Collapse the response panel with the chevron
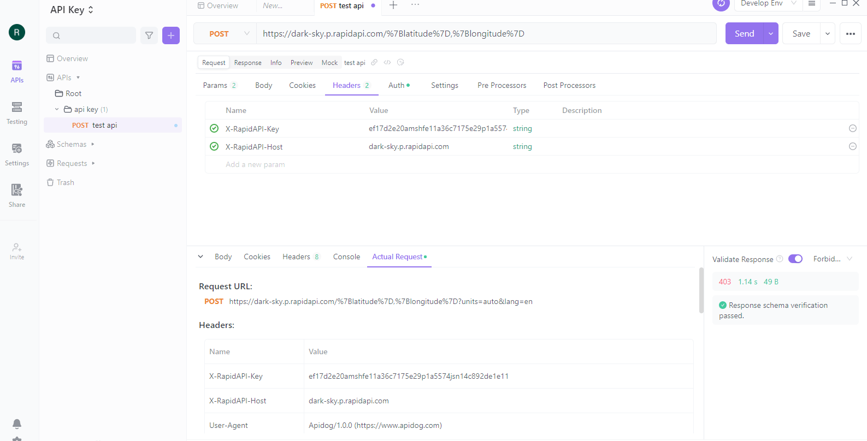This screenshot has height=441, width=867. coord(200,257)
